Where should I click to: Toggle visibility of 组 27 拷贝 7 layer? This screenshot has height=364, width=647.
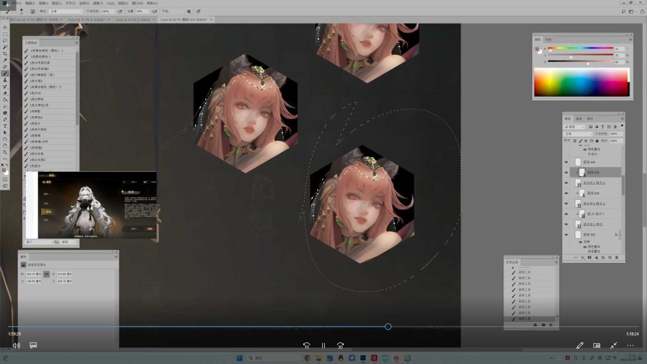point(566,214)
